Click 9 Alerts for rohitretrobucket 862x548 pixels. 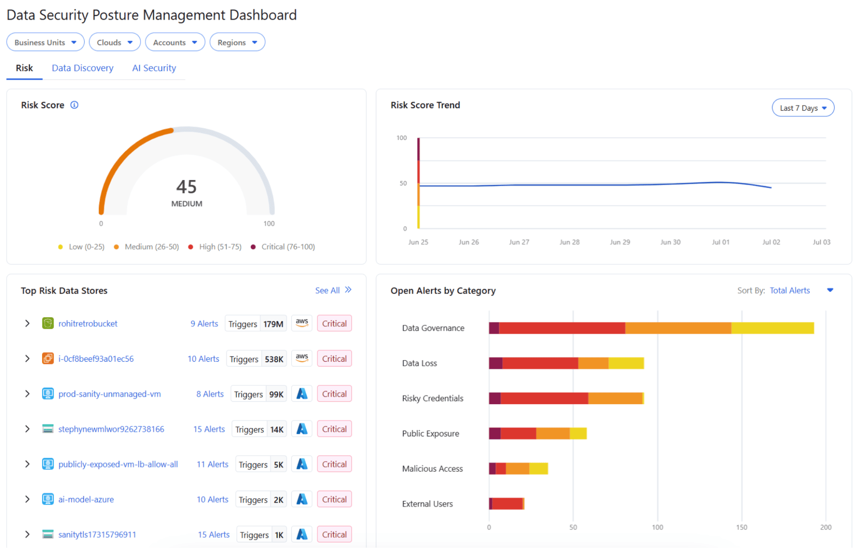click(204, 323)
